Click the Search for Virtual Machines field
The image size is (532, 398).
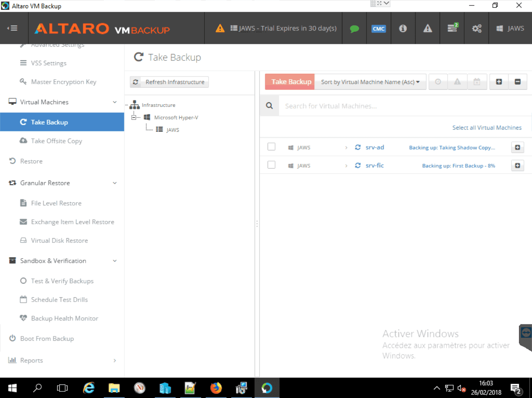pos(404,106)
